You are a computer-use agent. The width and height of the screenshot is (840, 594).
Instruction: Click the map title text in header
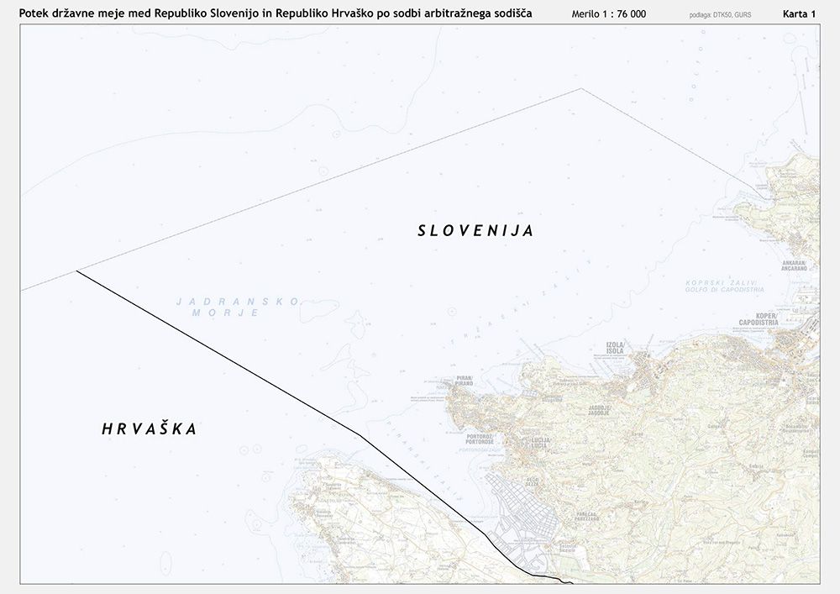[x=276, y=14]
